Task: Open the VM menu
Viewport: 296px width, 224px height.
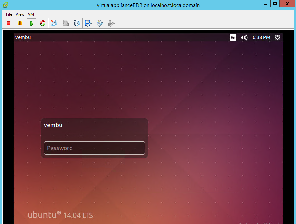Action: [31, 14]
